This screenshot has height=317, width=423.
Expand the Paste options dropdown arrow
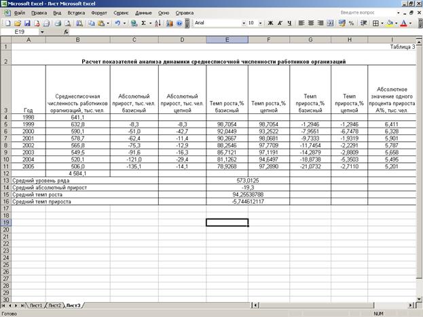108,23
